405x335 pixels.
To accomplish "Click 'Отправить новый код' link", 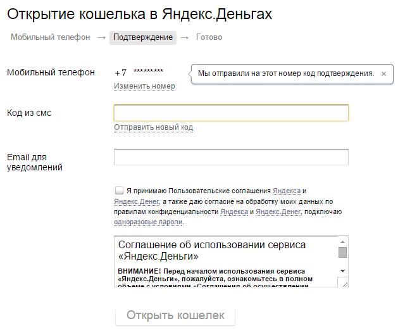I will pyautogui.click(x=153, y=127).
